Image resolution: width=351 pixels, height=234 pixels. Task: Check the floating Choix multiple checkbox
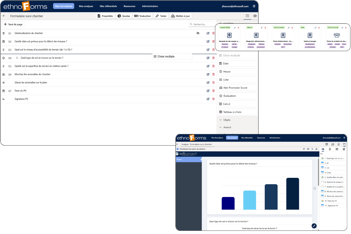pos(155,56)
